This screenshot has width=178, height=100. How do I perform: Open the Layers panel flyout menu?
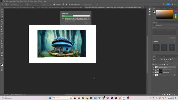[x=177, y=56]
